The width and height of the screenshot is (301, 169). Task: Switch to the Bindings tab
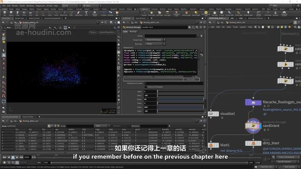(x=133, y=31)
